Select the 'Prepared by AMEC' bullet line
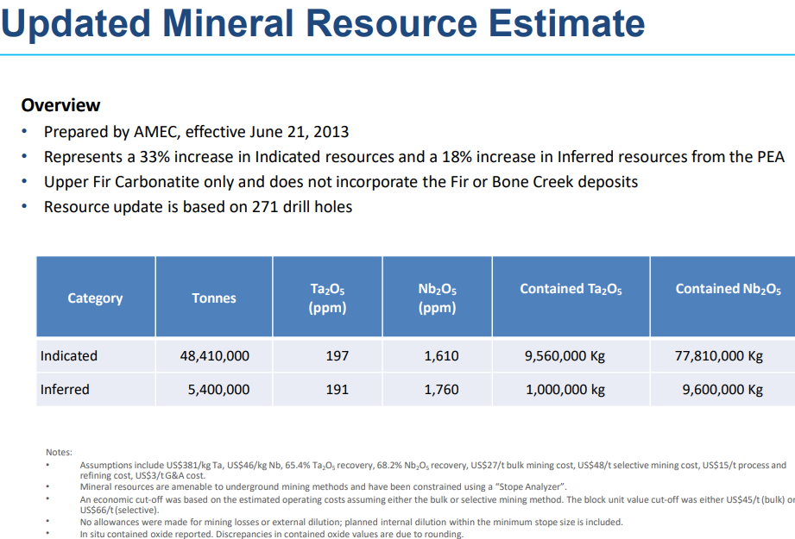This screenshot has height=539, width=795. (196, 132)
